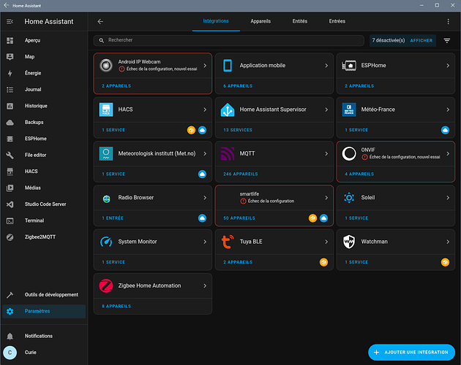This screenshot has width=461, height=365.
Task: Click AFFICHER to show disabled integrations
Action: pos(421,40)
